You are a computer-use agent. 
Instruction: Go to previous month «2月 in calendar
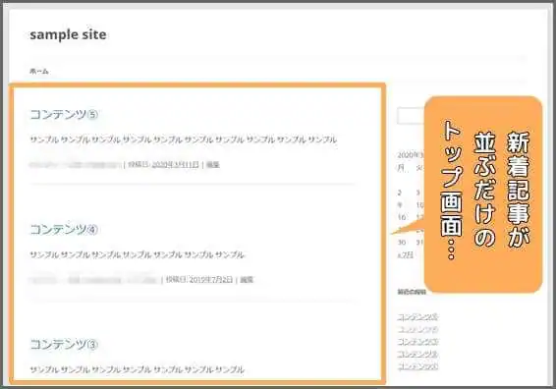(405, 255)
